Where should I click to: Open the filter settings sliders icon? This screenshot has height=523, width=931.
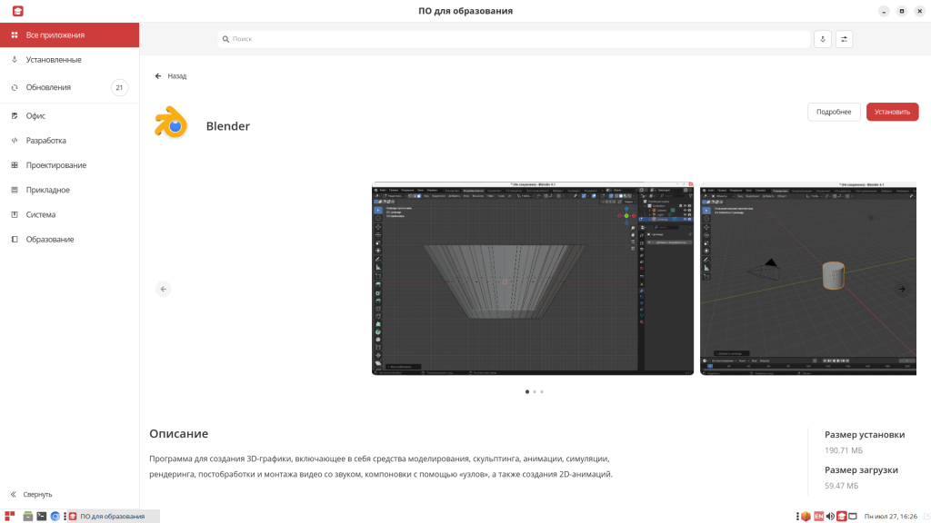point(844,39)
